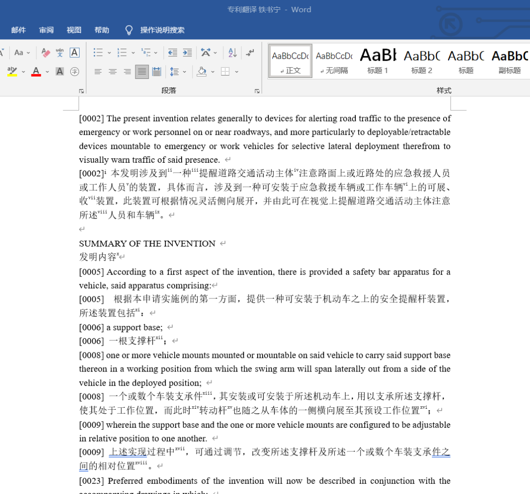This screenshot has width=530, height=494.
Task: Toggle character shading icon
Action: coord(60,71)
